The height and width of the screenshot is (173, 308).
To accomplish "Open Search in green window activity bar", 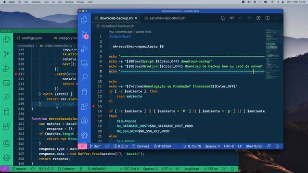I will pos(6,97).
